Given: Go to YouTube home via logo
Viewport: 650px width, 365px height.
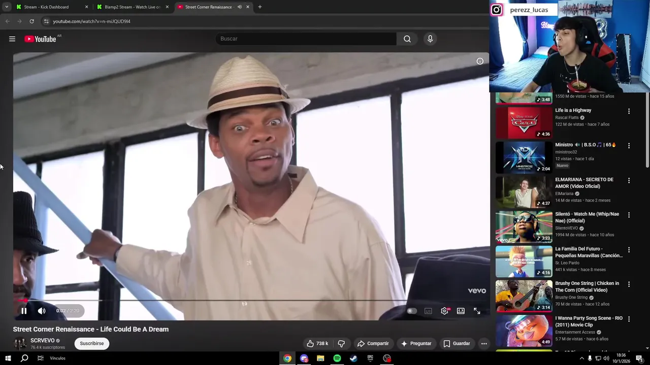Looking at the screenshot, I should [x=40, y=39].
